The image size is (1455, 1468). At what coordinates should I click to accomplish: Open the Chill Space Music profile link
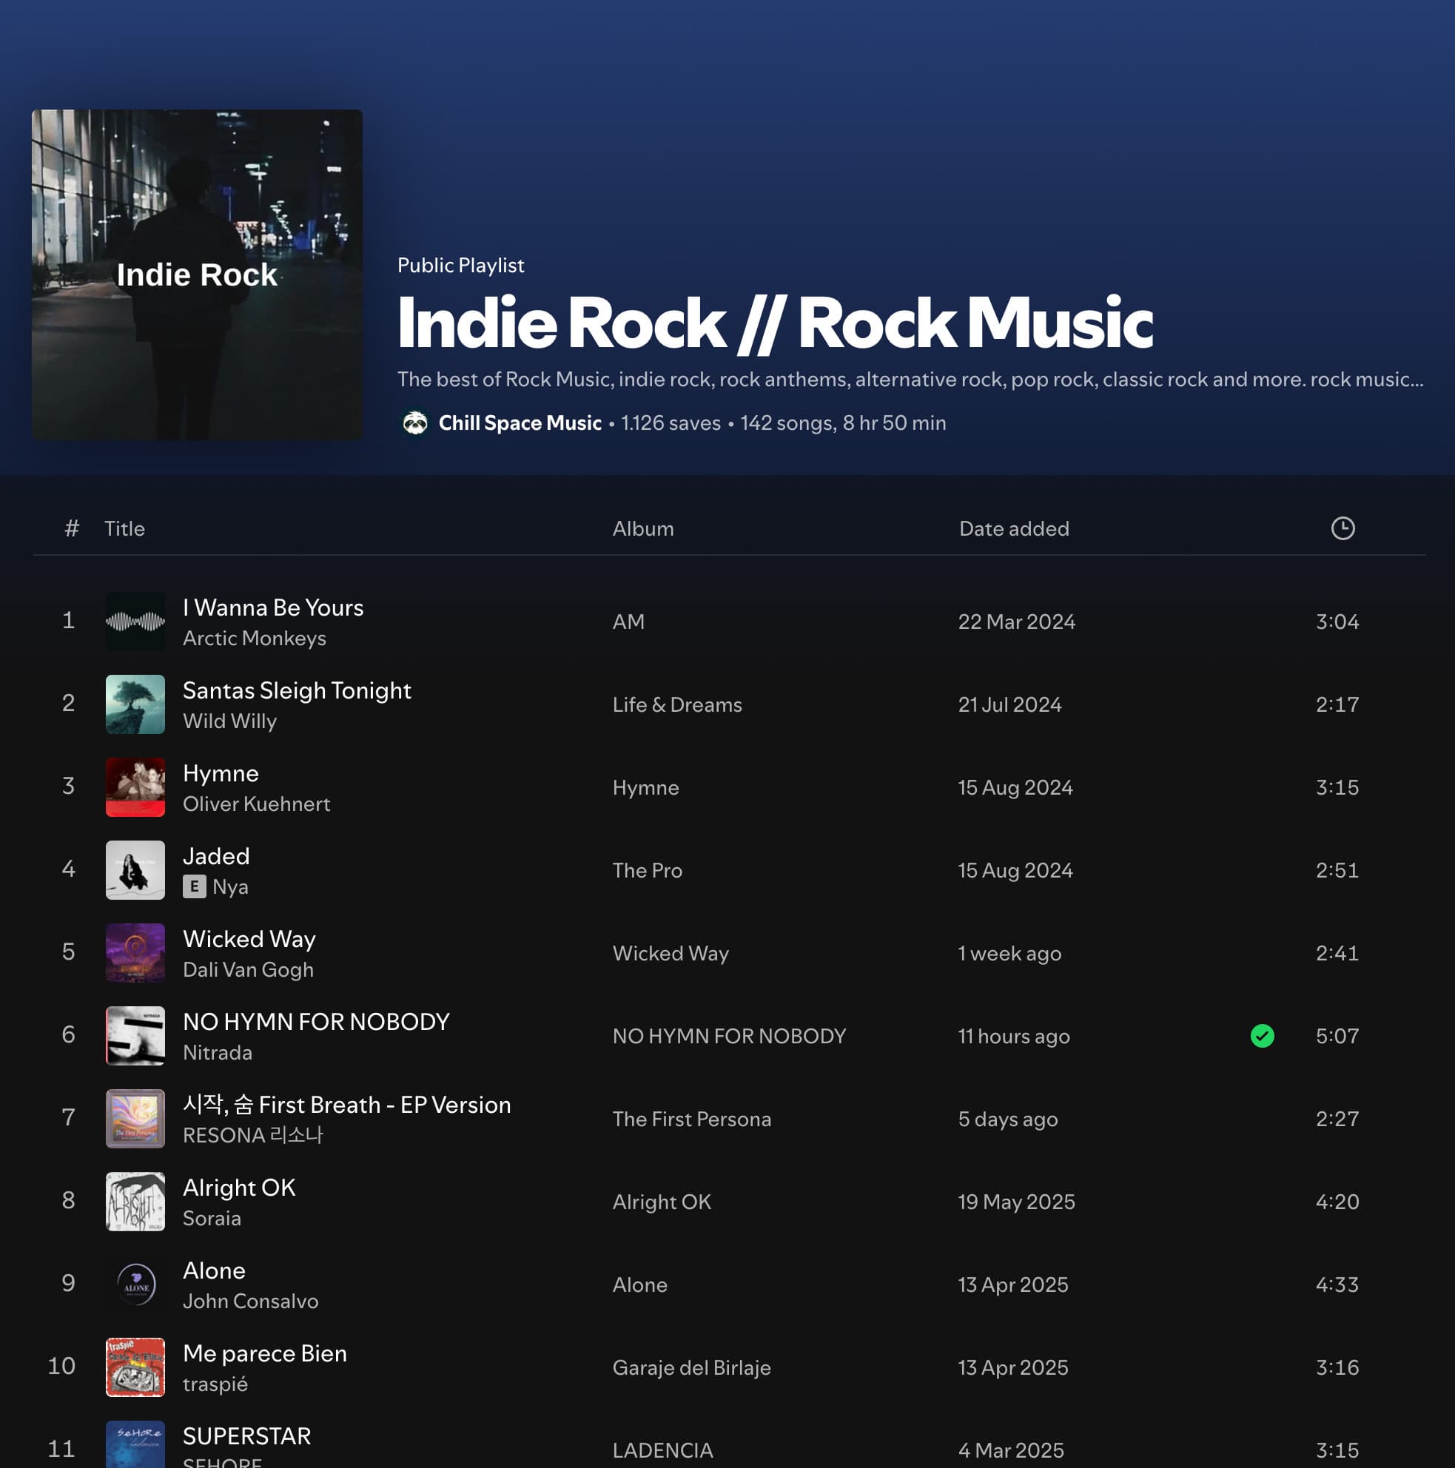520,422
